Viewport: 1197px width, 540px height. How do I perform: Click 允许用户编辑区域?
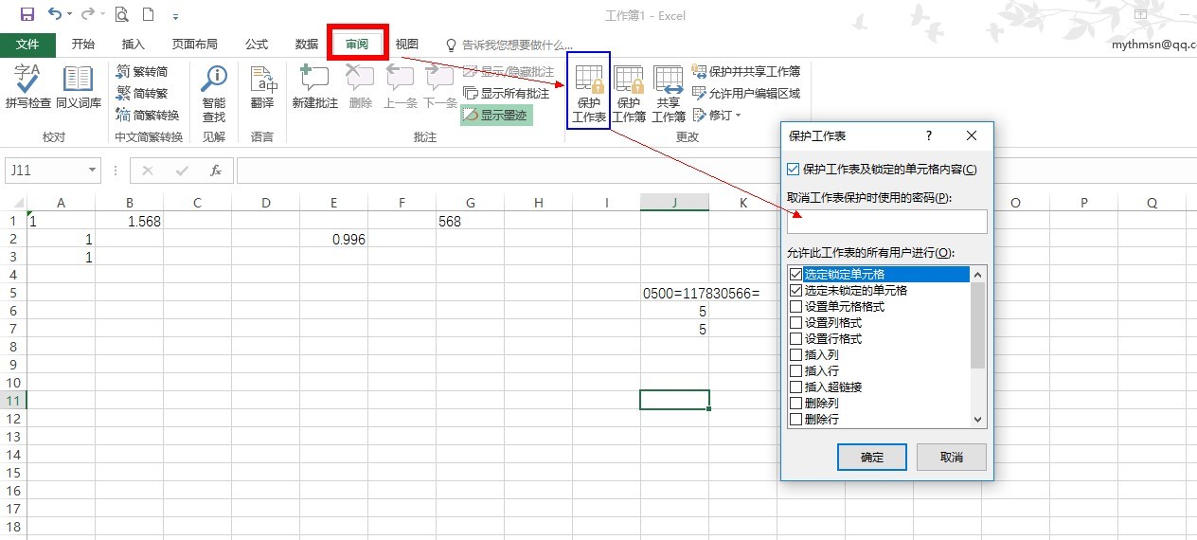[746, 93]
